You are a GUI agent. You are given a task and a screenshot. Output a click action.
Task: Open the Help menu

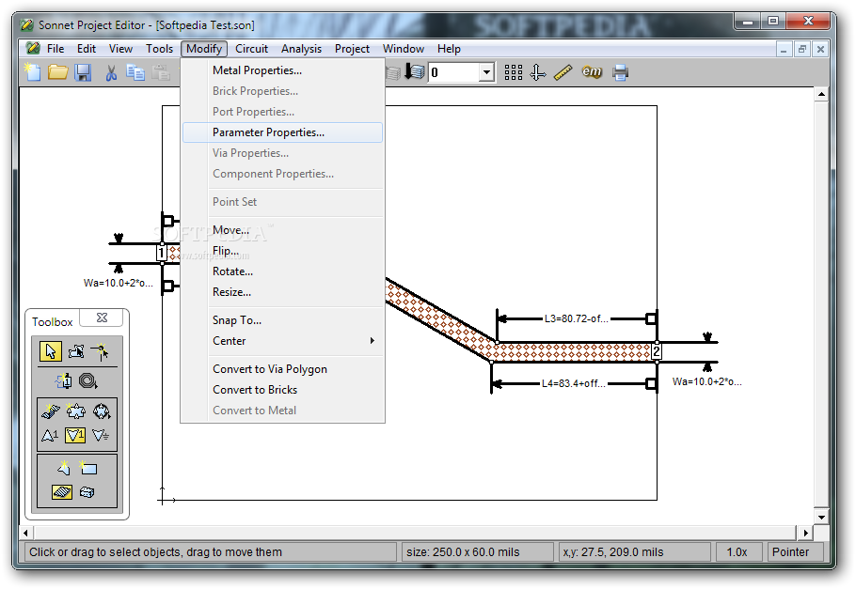coord(449,49)
